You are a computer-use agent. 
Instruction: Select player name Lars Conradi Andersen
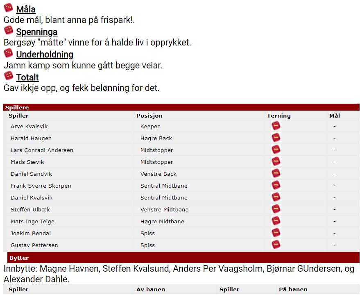42,150
